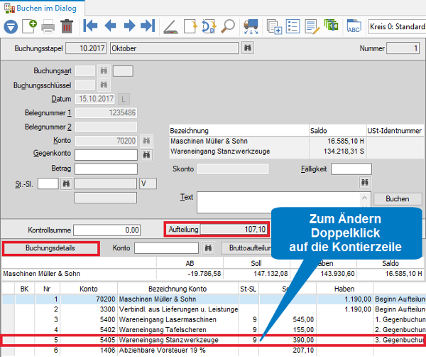Click the filter funnel icon in toolbar
Viewport: 426px width, 357px height.
11,26
